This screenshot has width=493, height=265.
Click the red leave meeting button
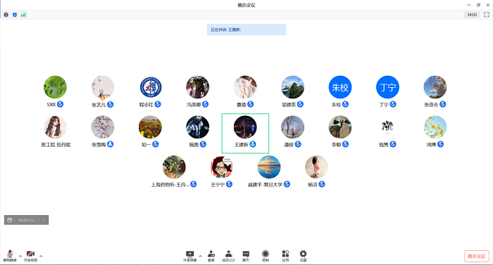pyautogui.click(x=477, y=256)
